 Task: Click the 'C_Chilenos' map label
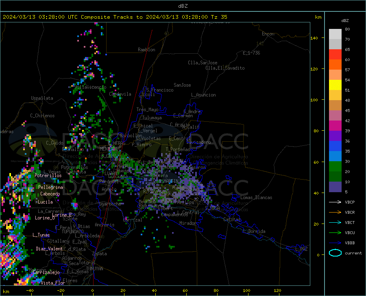(42, 116)
